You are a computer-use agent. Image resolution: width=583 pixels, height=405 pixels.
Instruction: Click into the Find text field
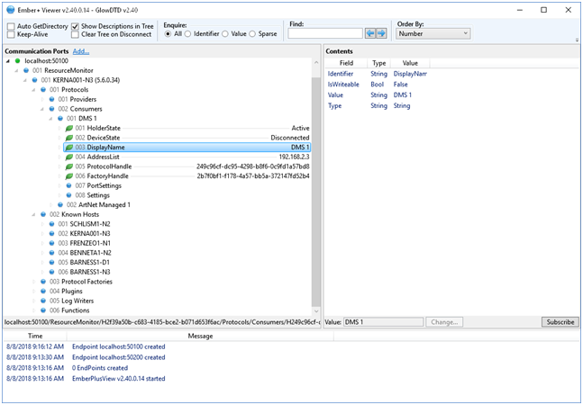(325, 33)
